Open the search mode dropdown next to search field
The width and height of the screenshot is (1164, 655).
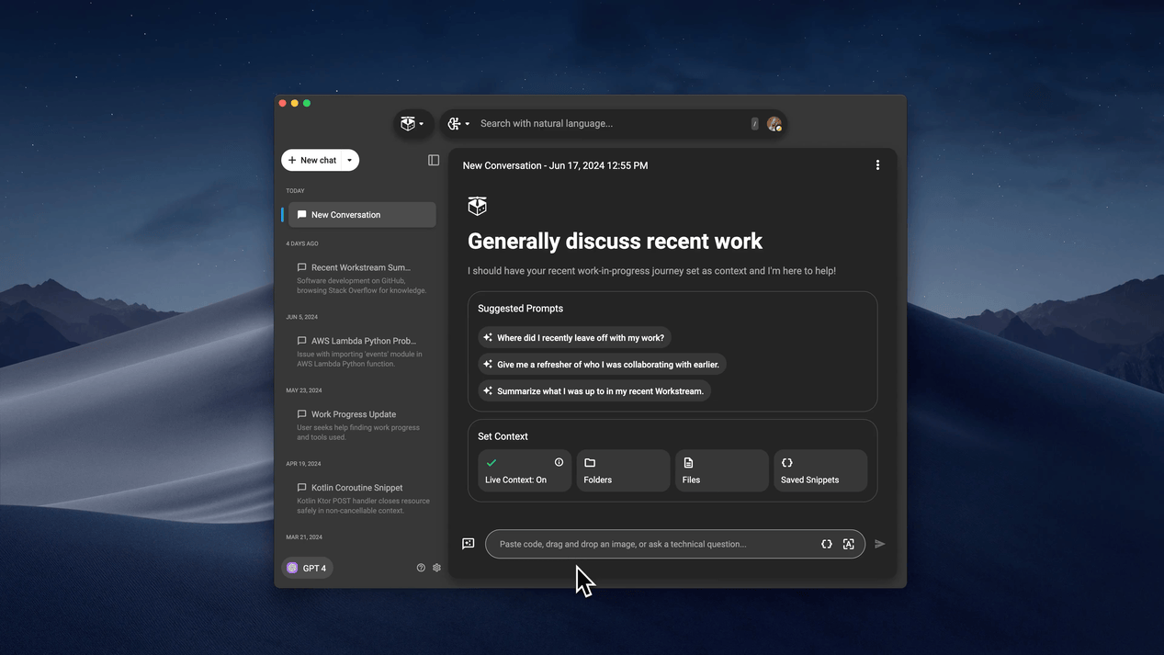tap(458, 124)
